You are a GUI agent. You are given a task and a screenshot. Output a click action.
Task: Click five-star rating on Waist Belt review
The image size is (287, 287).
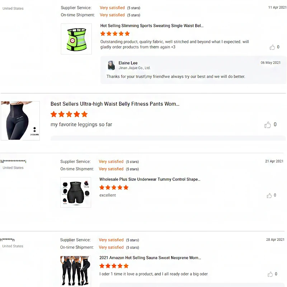tap(115, 34)
